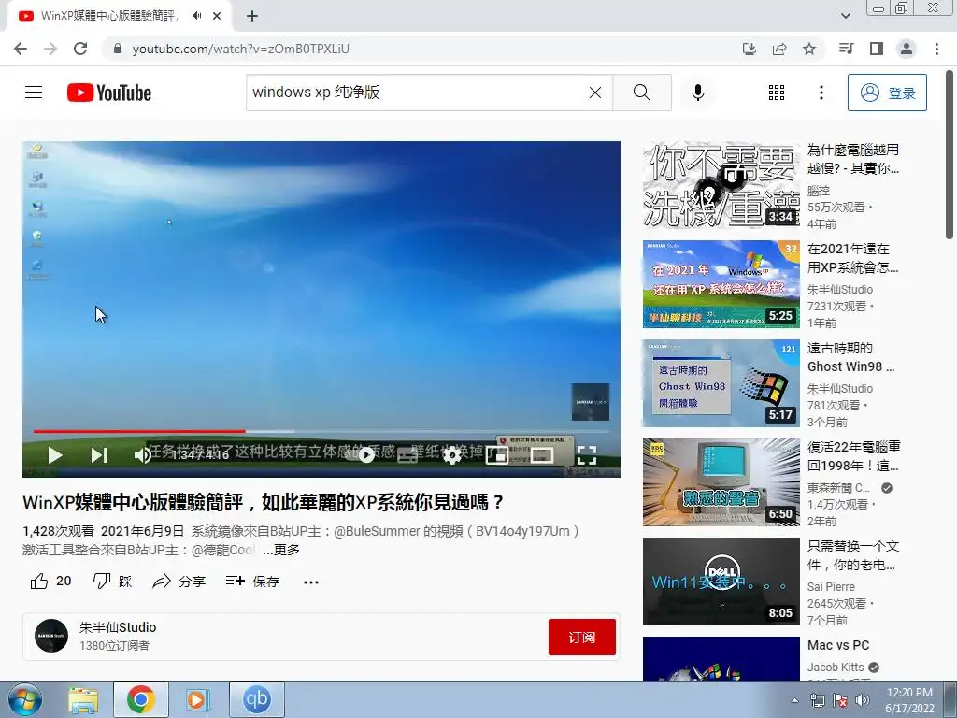957x718 pixels.
Task: Open video player settings gear
Action: 451,455
